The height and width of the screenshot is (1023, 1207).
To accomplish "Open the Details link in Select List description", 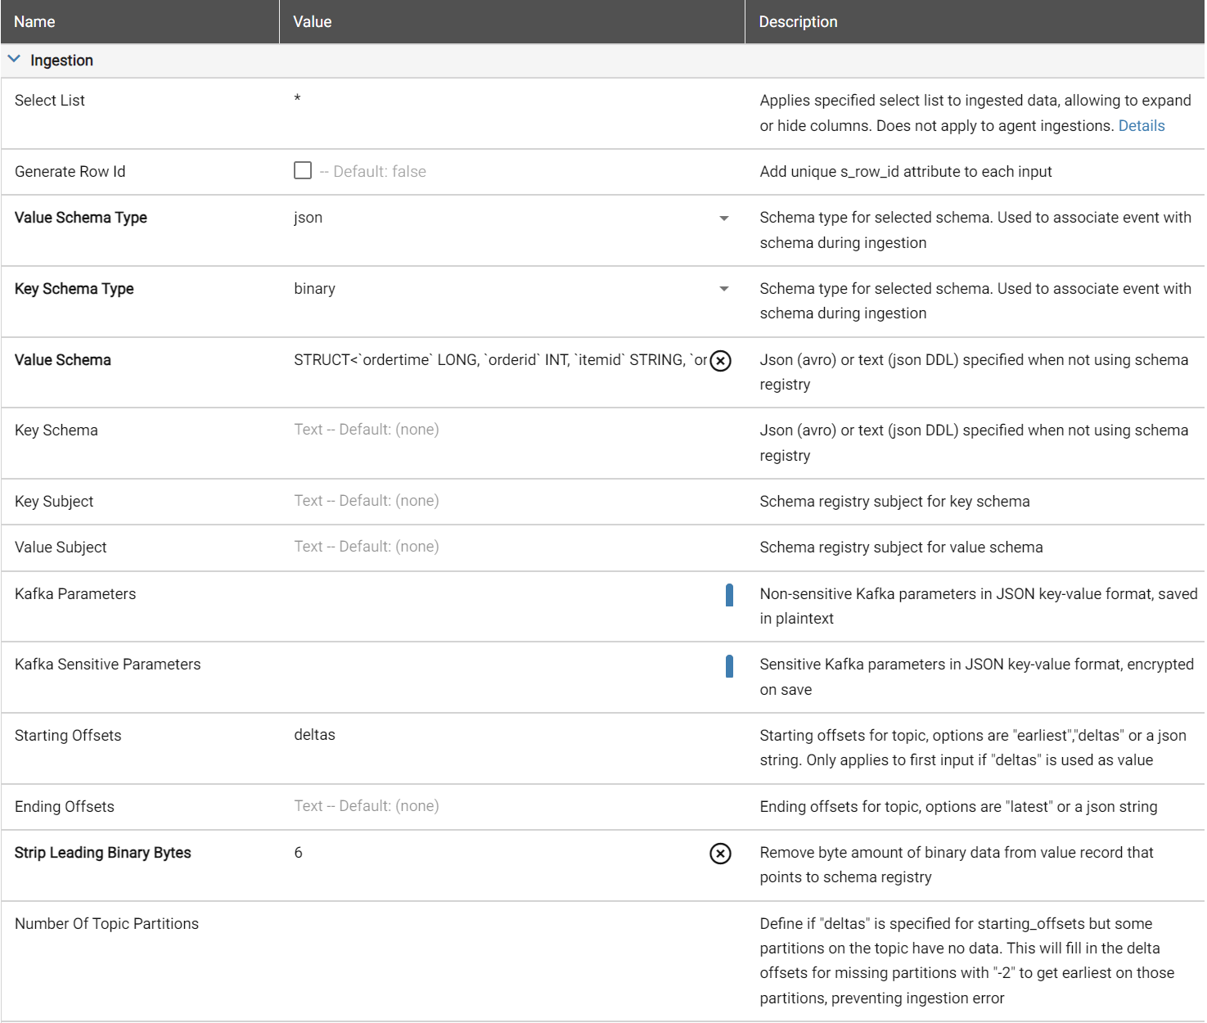I will pos(1142,125).
